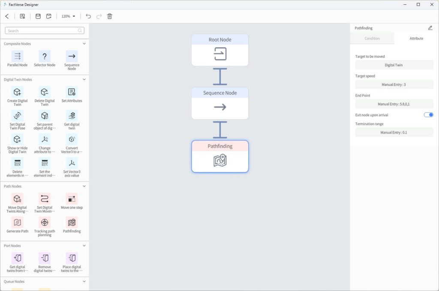Viewport: 439px width, 291px height.
Task: Click the save icon in the toolbar
Action: pyautogui.click(x=38, y=16)
